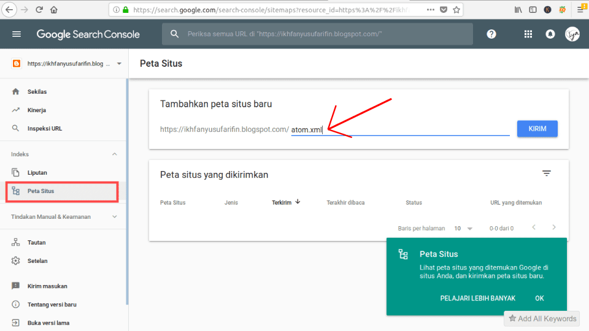Click URL yang ditemukan column header

click(x=516, y=202)
